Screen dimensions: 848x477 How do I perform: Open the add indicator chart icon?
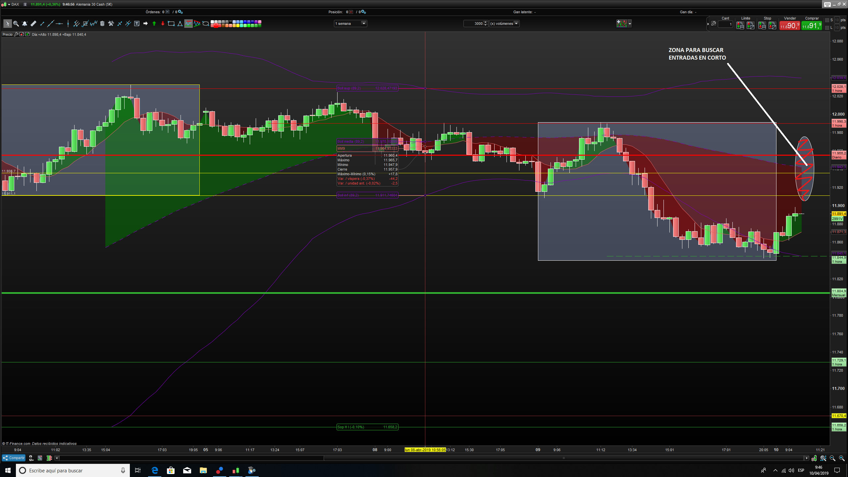click(x=621, y=24)
